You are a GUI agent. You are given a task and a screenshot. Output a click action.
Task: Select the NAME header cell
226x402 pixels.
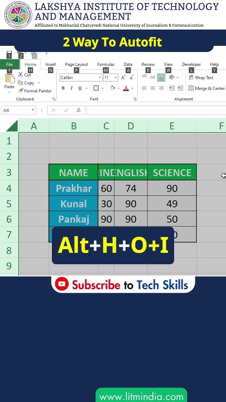tap(74, 173)
